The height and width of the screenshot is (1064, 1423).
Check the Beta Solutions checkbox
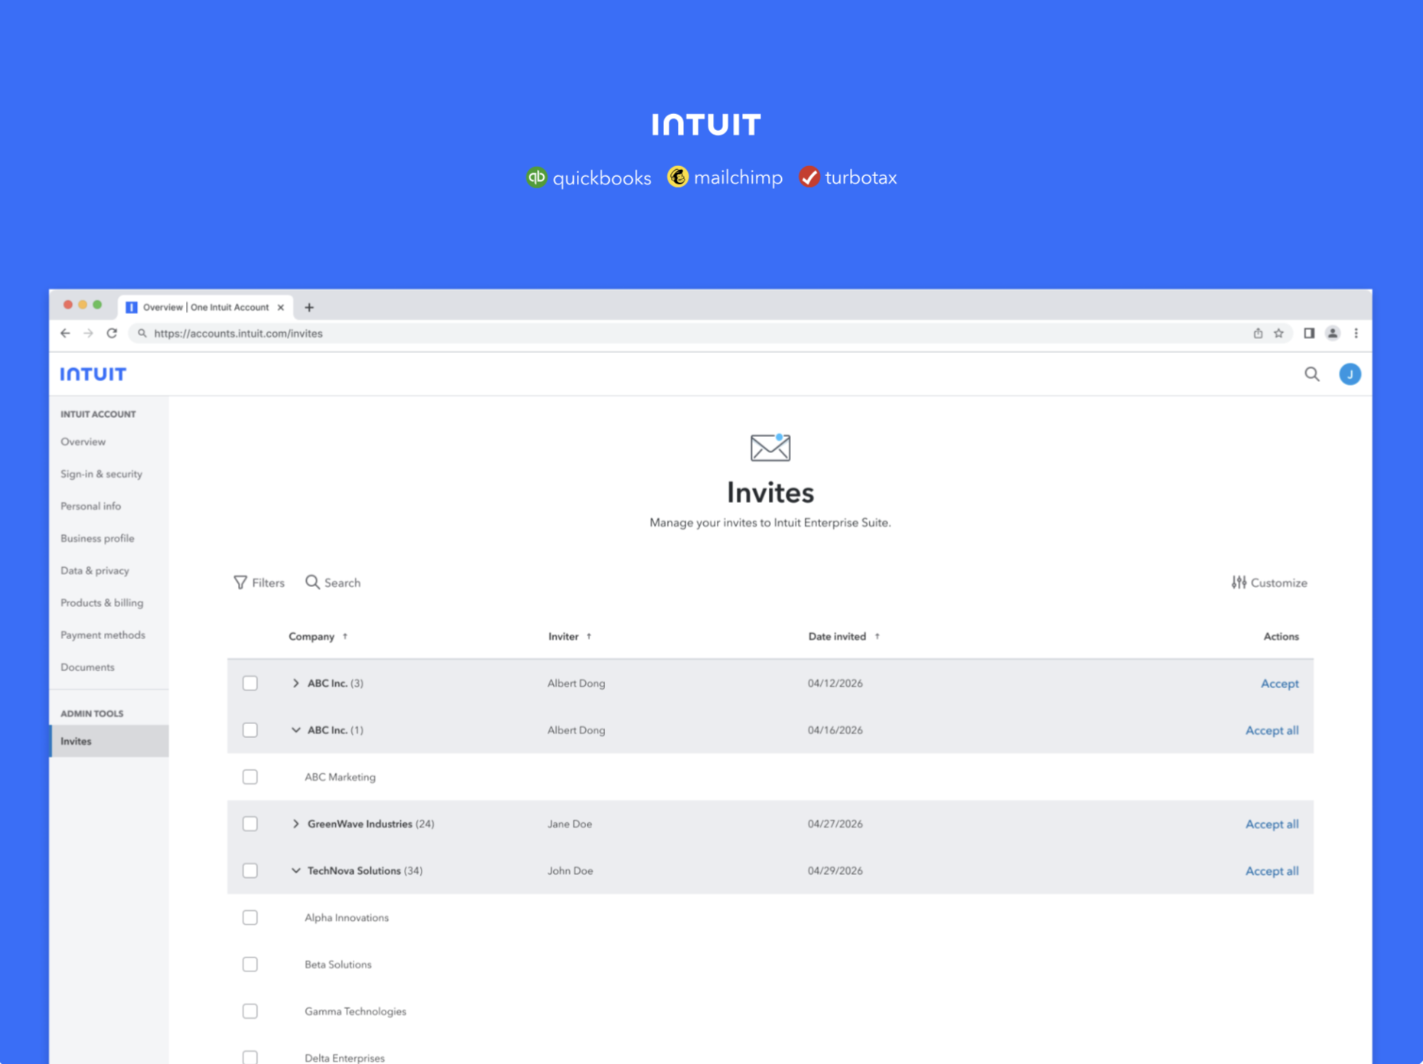click(250, 964)
